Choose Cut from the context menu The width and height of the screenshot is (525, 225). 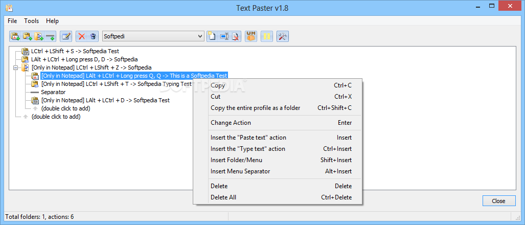tap(278, 97)
